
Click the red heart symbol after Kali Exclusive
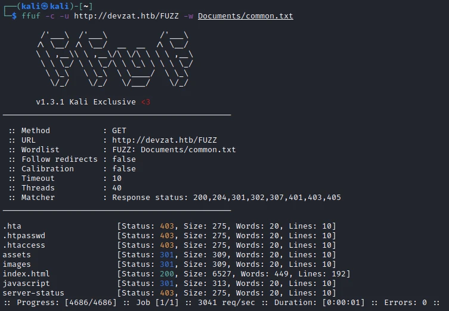(x=145, y=102)
